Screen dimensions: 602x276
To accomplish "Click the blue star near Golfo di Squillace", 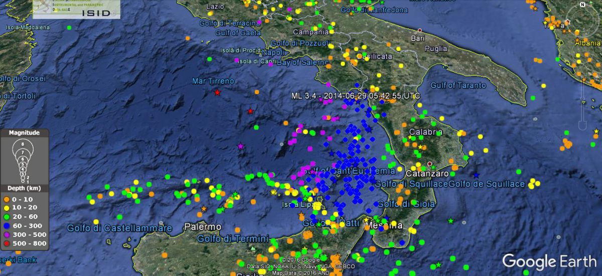I will tap(476, 175).
